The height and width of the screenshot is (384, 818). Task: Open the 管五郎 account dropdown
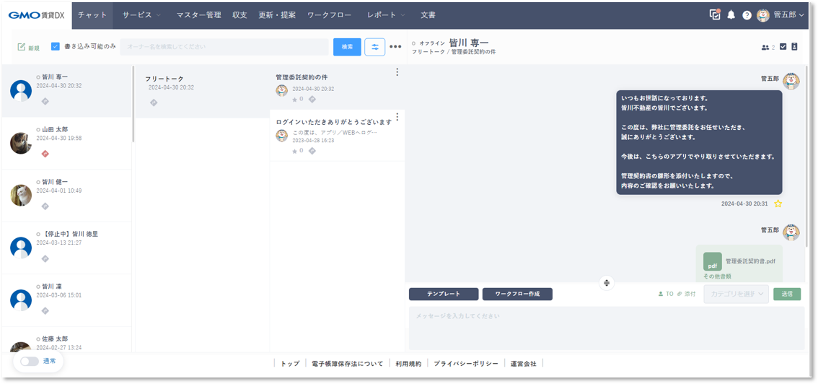pos(788,15)
